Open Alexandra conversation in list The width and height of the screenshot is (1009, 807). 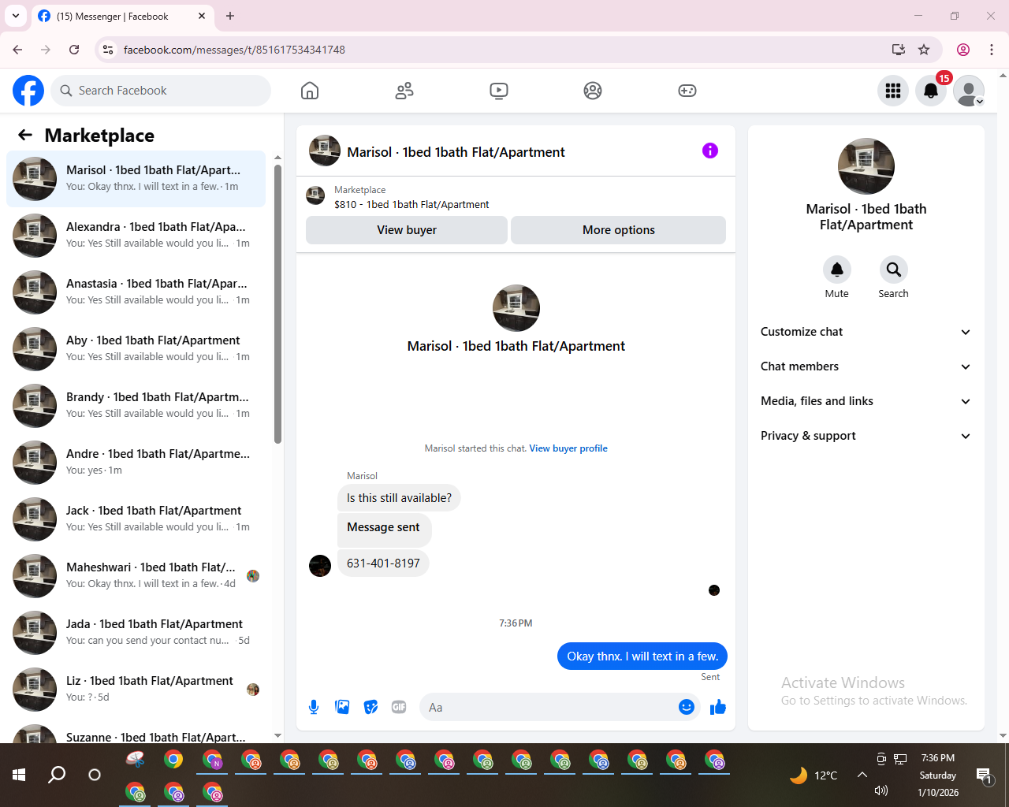136,236
